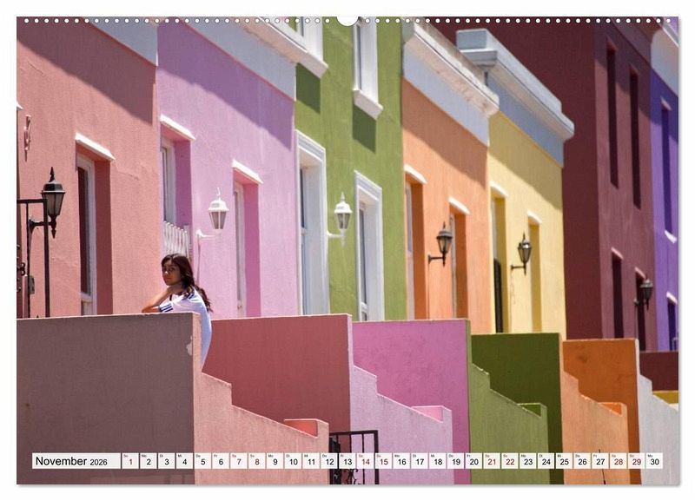Viewport: 695px width, 501px height.
Task: Select red day 22 in calendar strip
Action: 510,461
